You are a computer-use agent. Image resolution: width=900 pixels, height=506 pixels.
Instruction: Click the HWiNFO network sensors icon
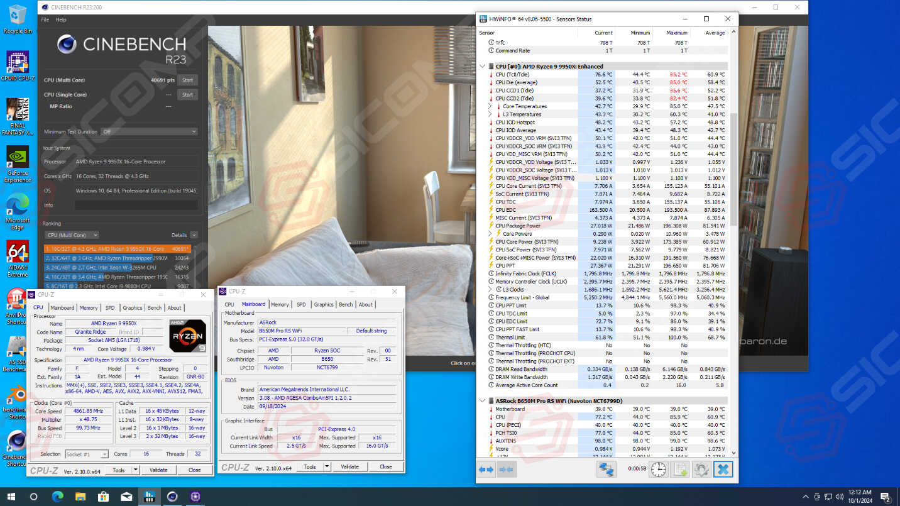pos(606,469)
